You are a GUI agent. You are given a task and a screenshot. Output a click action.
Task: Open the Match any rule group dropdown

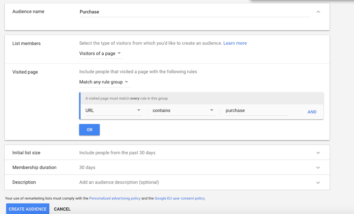coord(104,82)
